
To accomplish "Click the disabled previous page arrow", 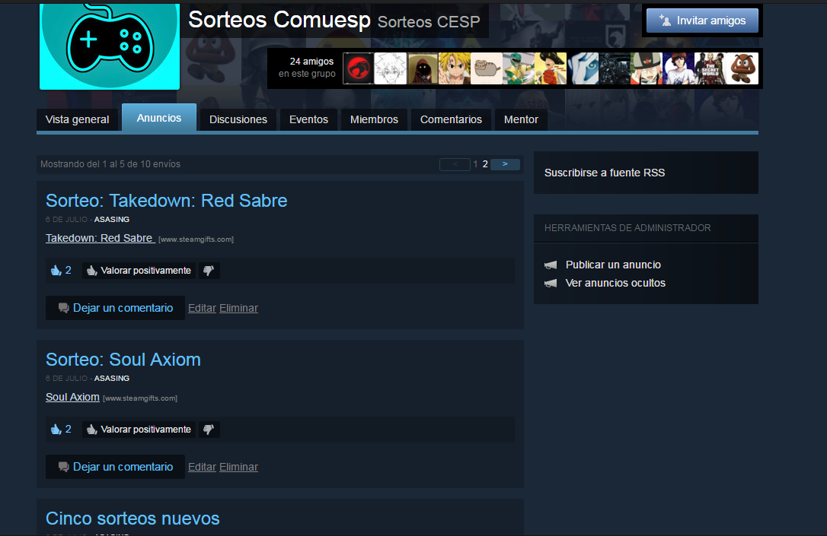I will (x=455, y=164).
